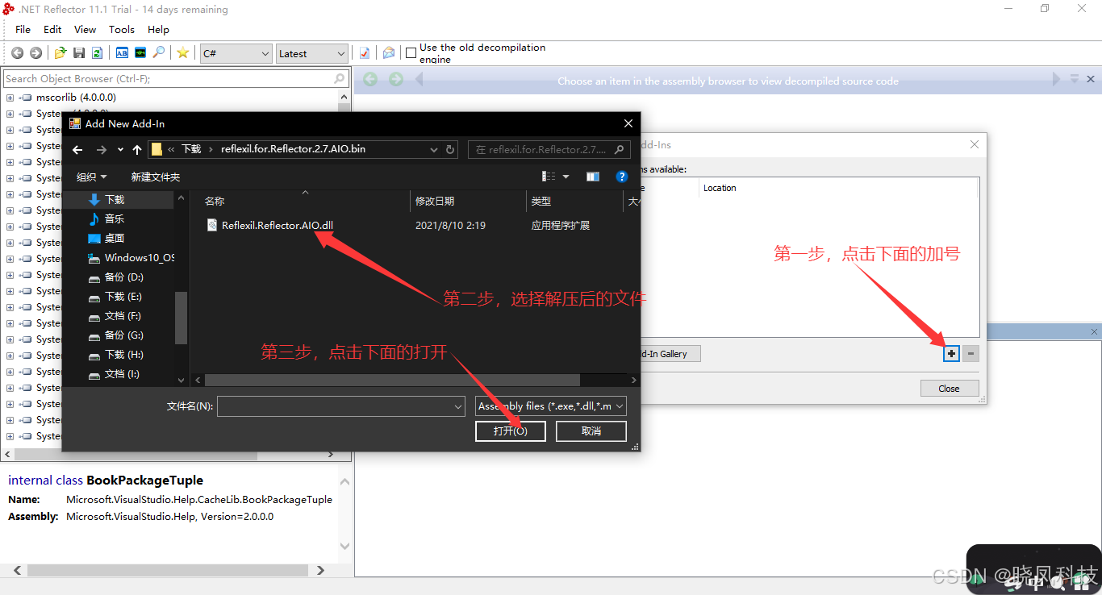
Task: Click the magnifier in Search Object Browser
Action: (340, 78)
